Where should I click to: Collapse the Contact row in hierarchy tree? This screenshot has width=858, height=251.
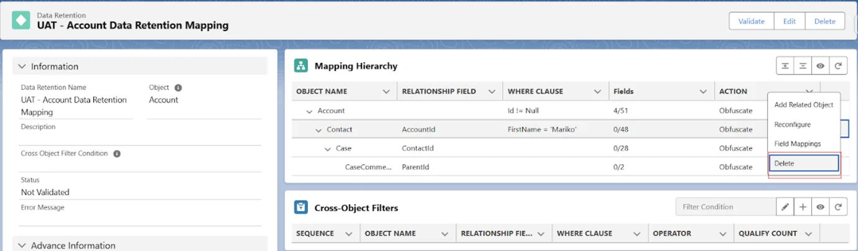[318, 130]
